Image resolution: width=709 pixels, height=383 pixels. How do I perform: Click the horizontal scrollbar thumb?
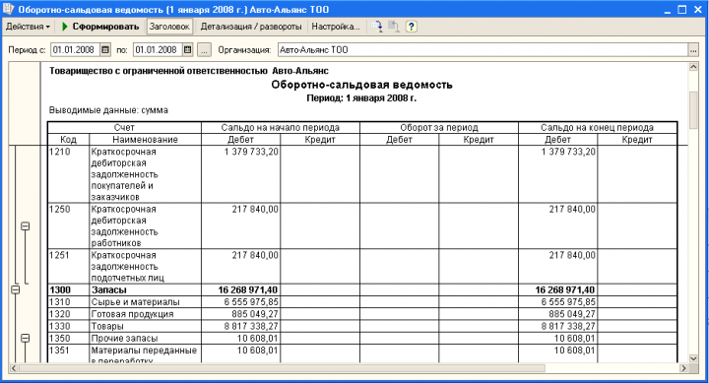click(282, 368)
